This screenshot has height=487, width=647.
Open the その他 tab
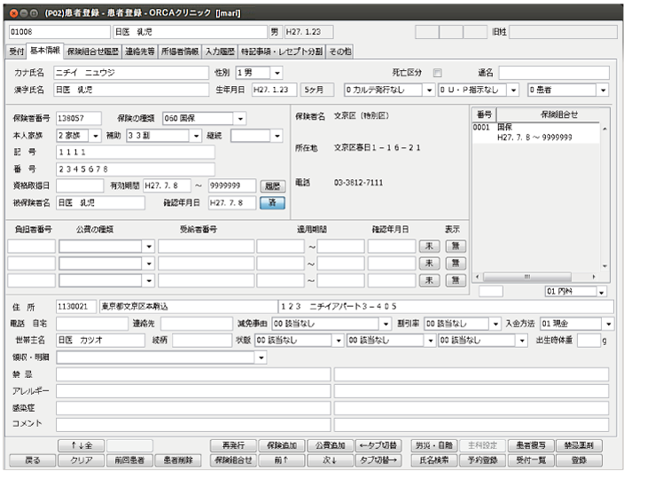tap(340, 51)
